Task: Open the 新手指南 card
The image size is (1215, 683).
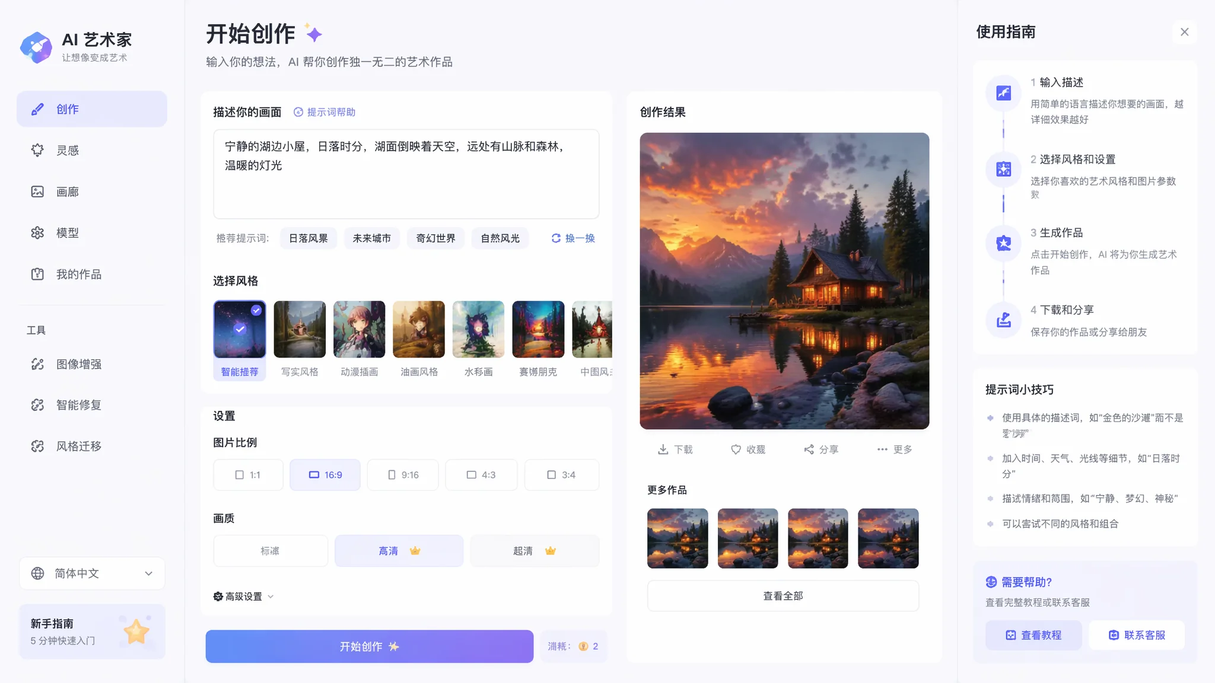Action: click(92, 631)
